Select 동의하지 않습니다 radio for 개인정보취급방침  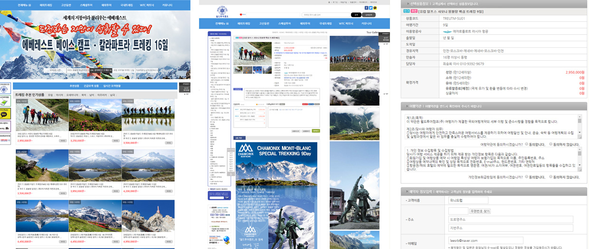pos(551,176)
